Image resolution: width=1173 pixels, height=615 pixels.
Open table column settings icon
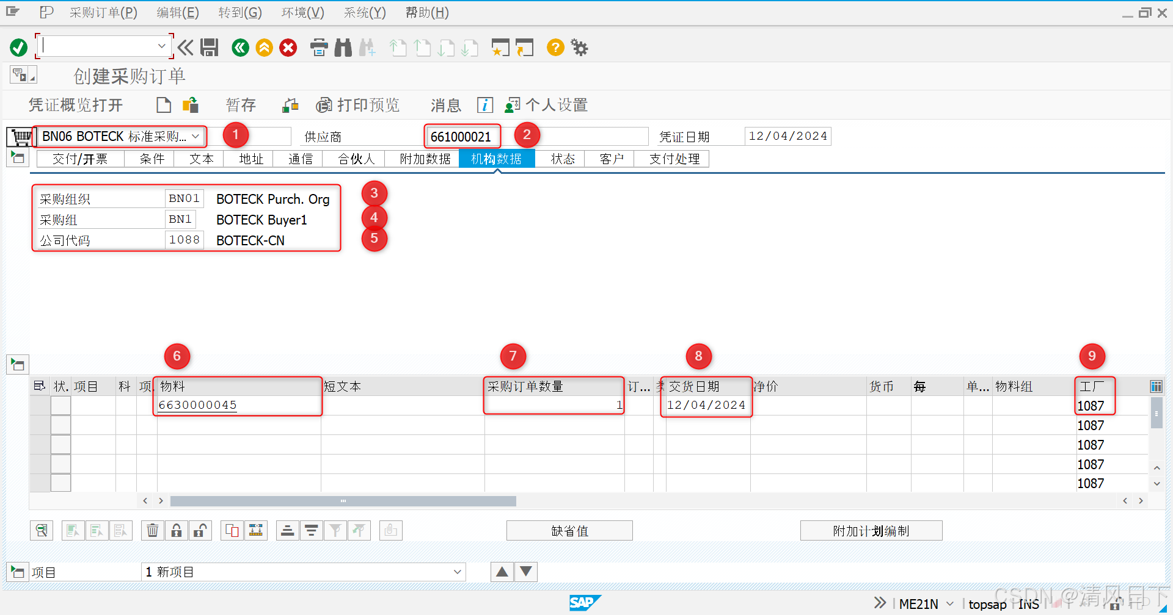pyautogui.click(x=1156, y=386)
